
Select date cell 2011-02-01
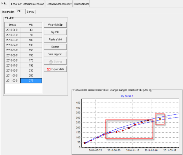point(13,81)
